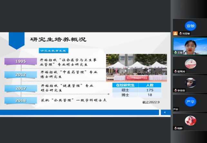Select 霍海鸿's cartoon avatar tile
Image resolution: width=207 pixels, height=143 pixels.
coord(190,64)
